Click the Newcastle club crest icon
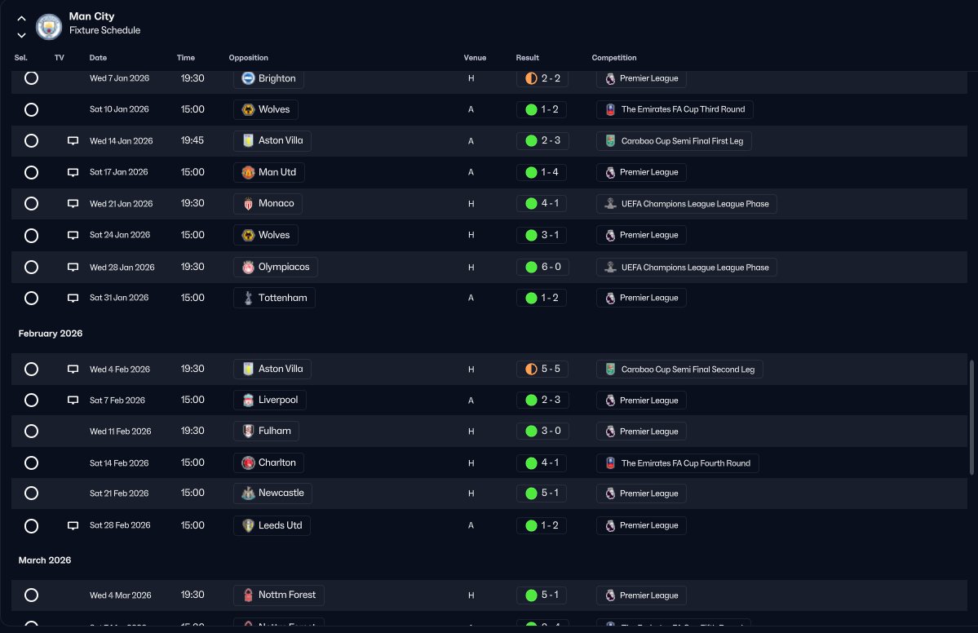Image resolution: width=978 pixels, height=633 pixels. click(248, 494)
